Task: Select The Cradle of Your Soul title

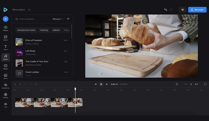Action: tap(37, 62)
